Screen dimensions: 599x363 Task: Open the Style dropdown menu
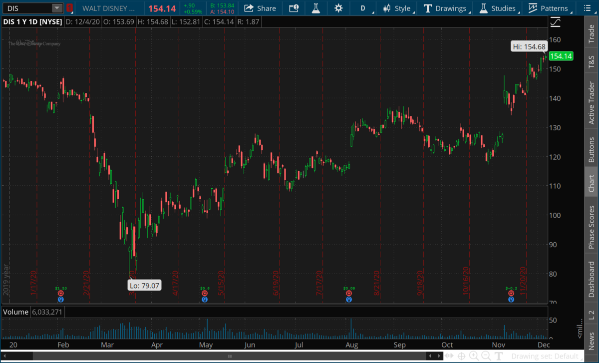coord(397,8)
